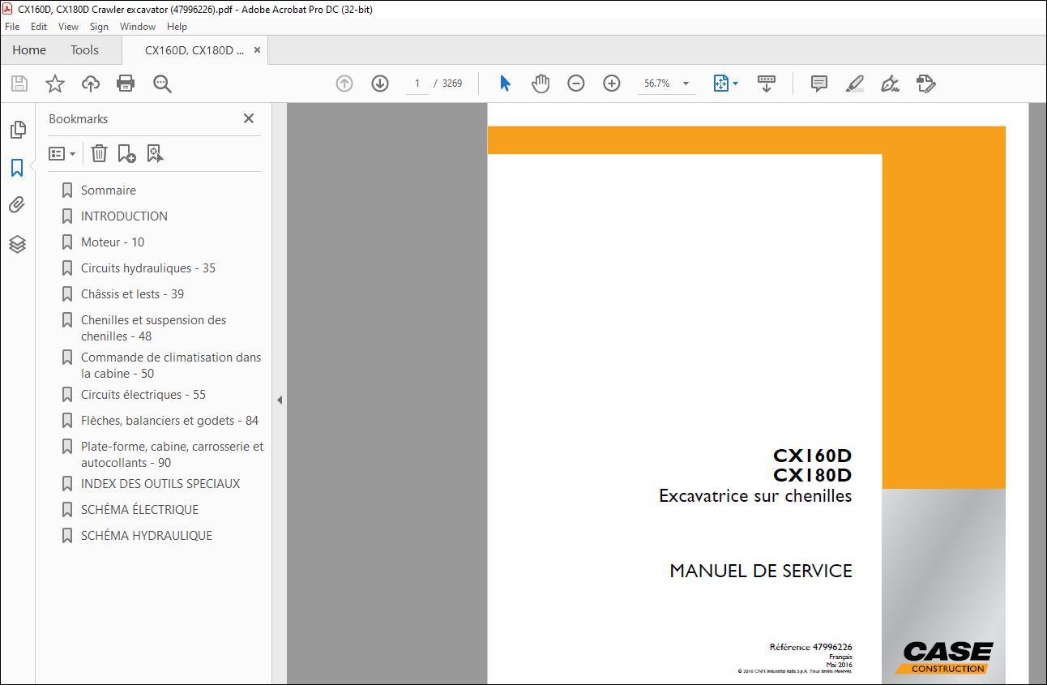Select the CX160D, CX180D document tab
The width and height of the screenshot is (1047, 685).
pyautogui.click(x=194, y=50)
